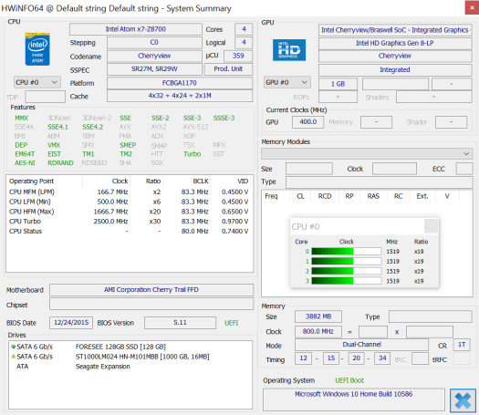Click the memory Size field 3882 MB
This screenshot has height=415, width=479.
[x=318, y=316]
